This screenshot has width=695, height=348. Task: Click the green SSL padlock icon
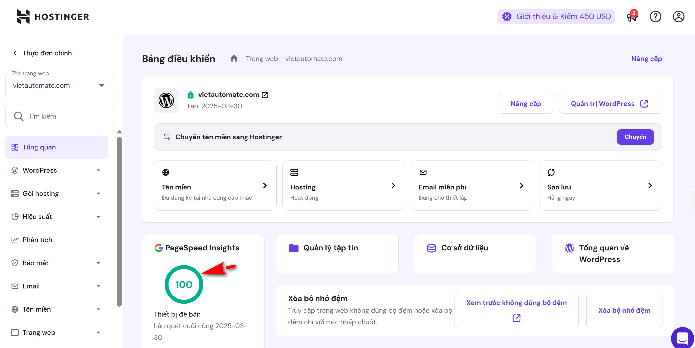pos(190,95)
